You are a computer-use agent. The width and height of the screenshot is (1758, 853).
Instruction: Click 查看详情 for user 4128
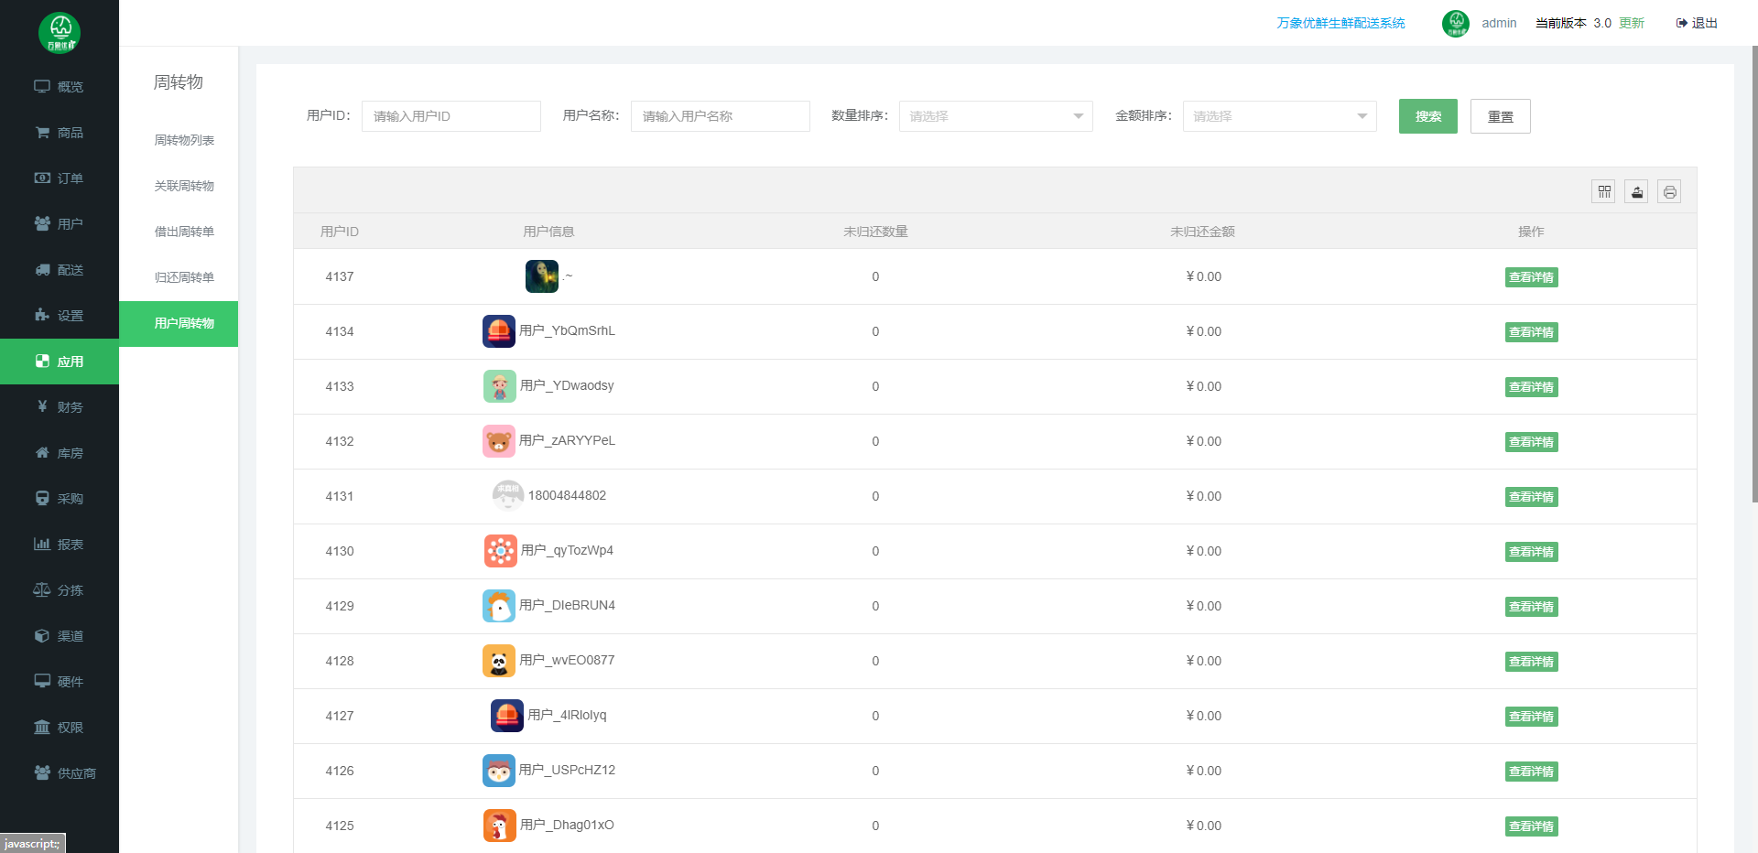[x=1532, y=662]
